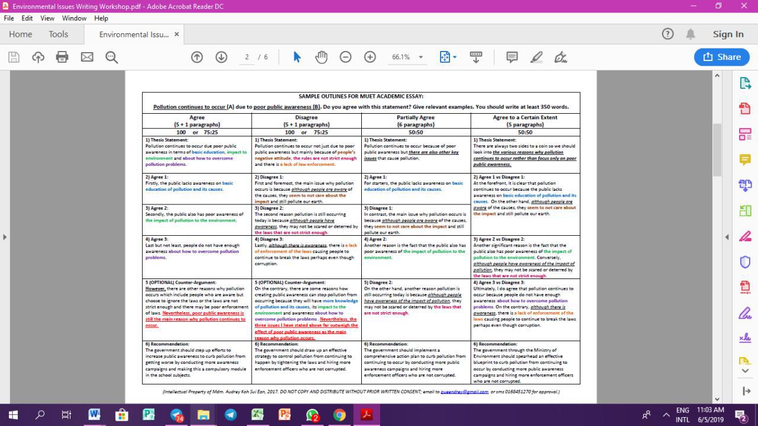Open Excel from the taskbar
Viewport: 758px width, 426px height.
pyautogui.click(x=258, y=415)
